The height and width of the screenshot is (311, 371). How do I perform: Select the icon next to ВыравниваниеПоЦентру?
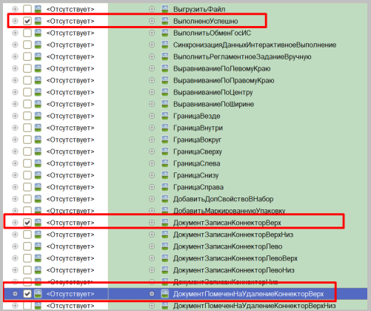click(164, 92)
